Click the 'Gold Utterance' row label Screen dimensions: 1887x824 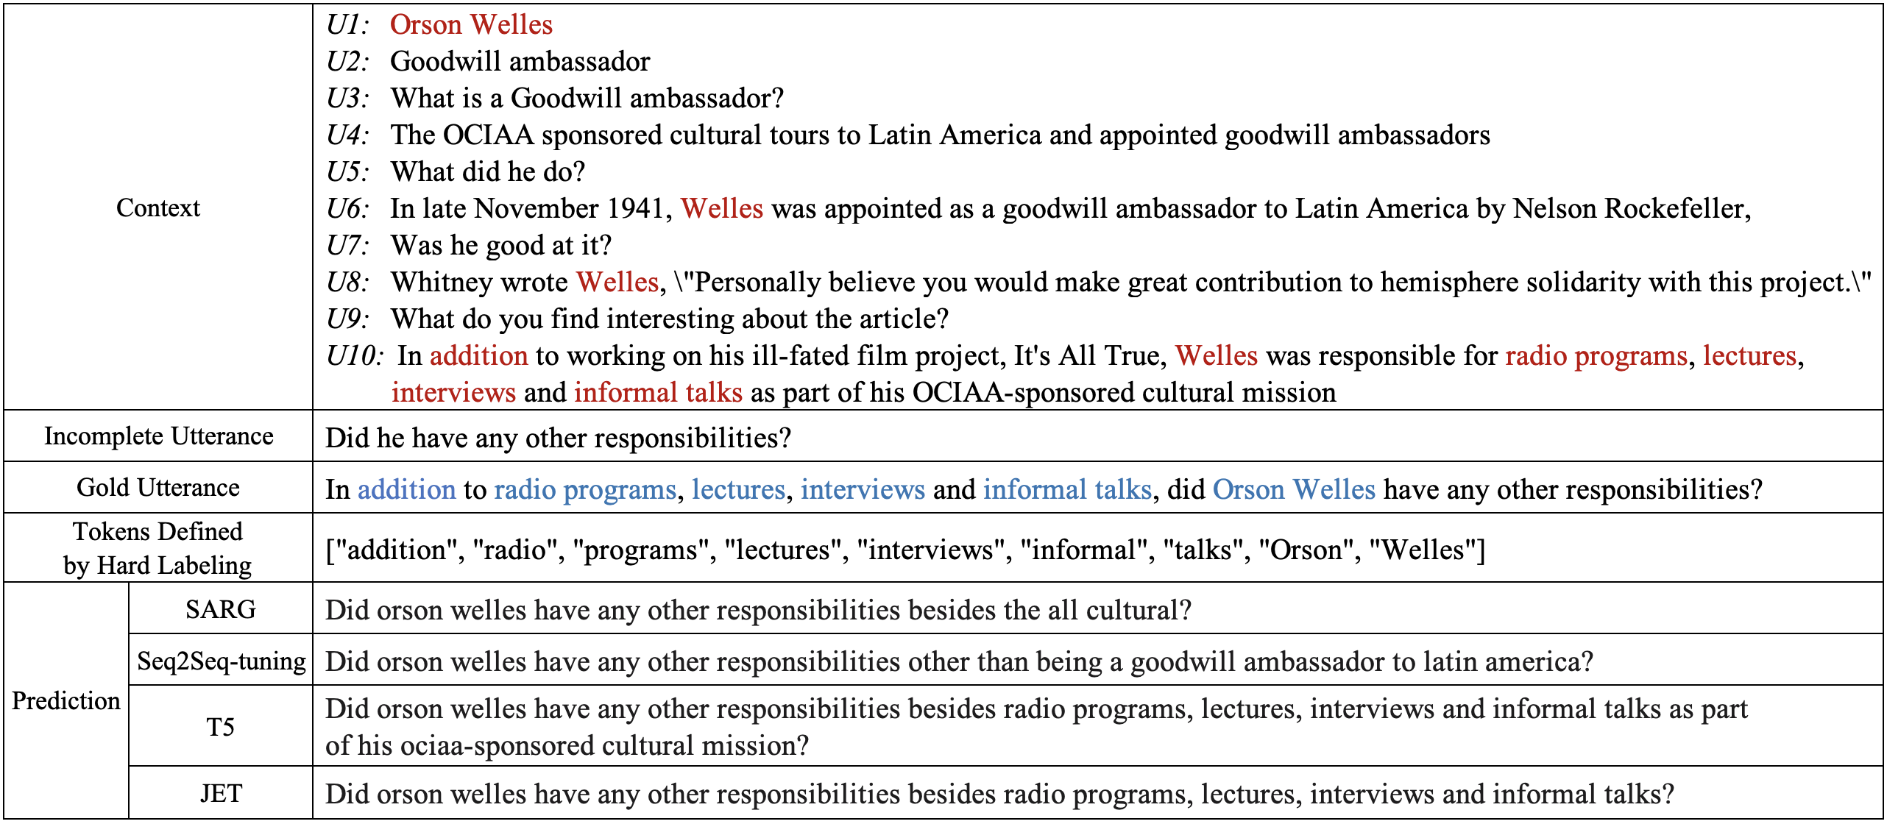[x=157, y=488]
